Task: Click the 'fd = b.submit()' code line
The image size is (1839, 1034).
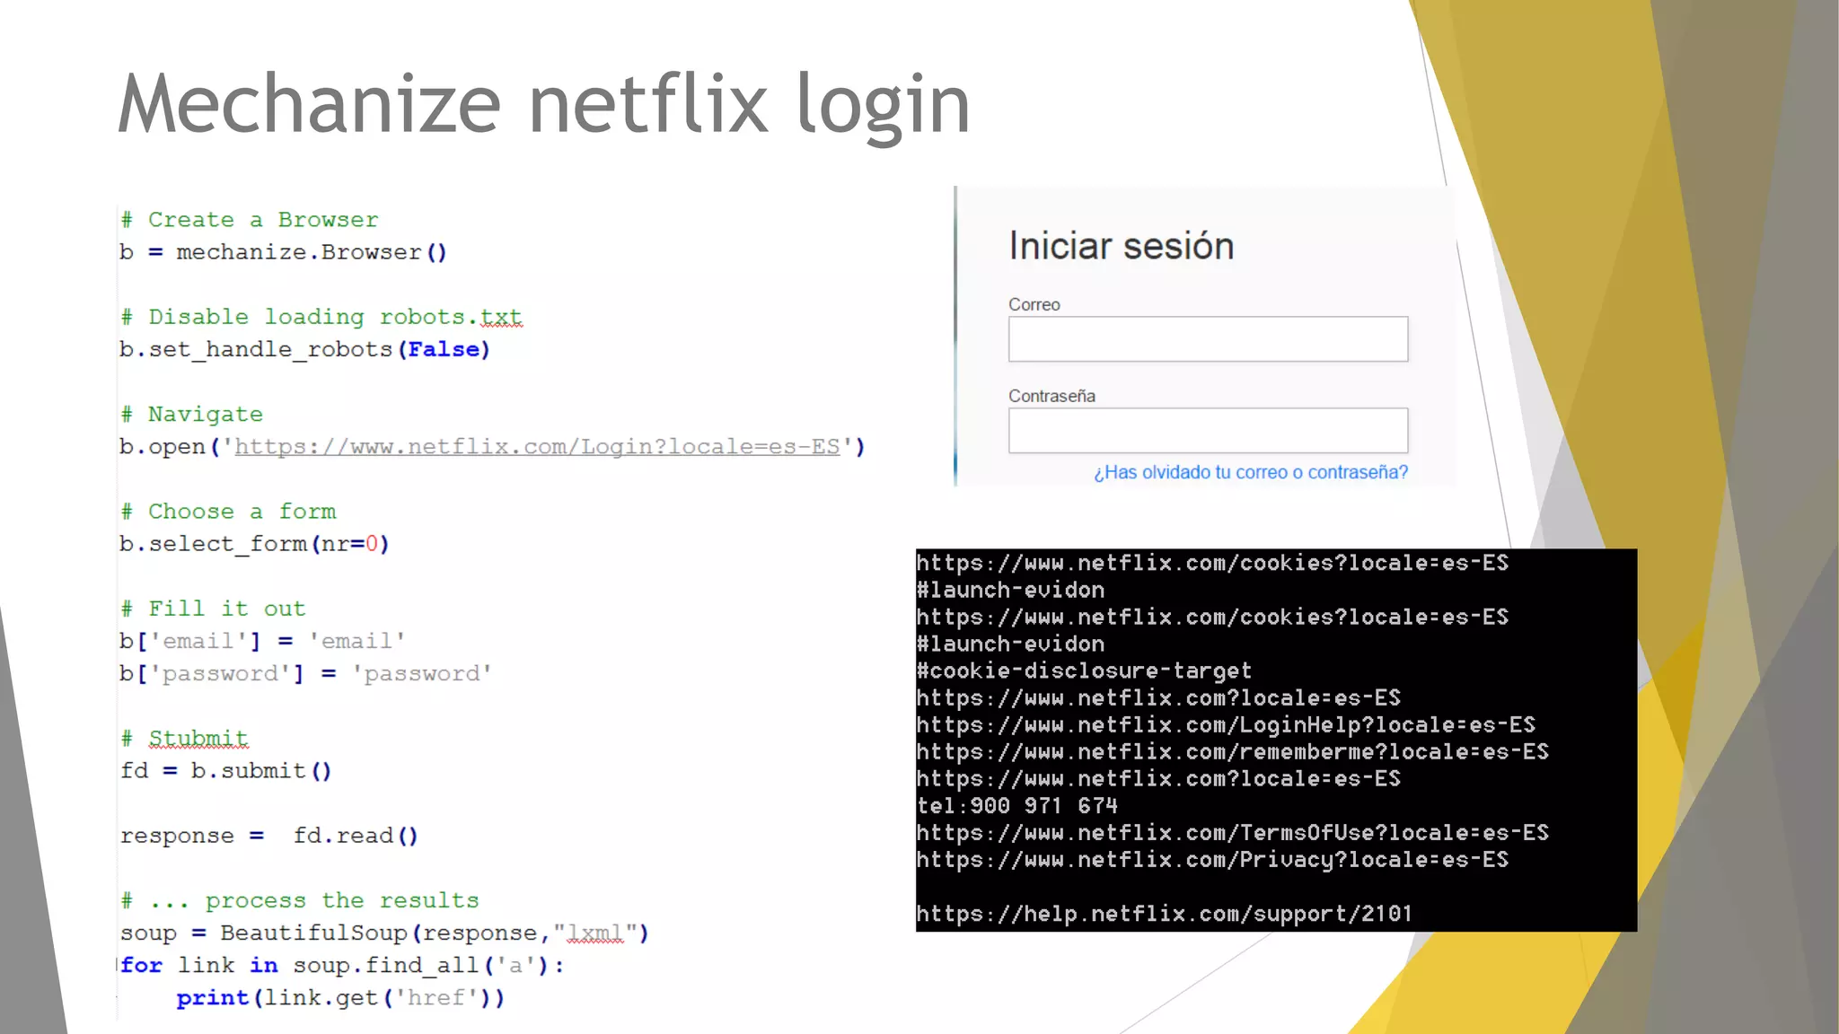Action: [x=226, y=771]
